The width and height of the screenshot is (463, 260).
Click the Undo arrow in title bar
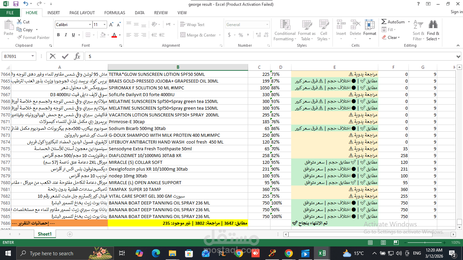coord(26,4)
